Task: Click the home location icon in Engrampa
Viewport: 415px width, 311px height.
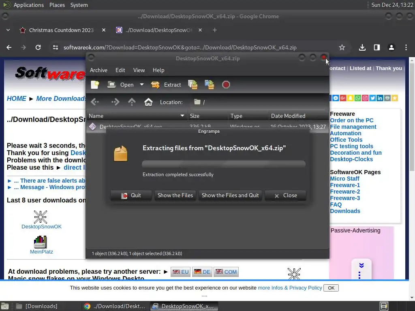Action: (x=148, y=102)
